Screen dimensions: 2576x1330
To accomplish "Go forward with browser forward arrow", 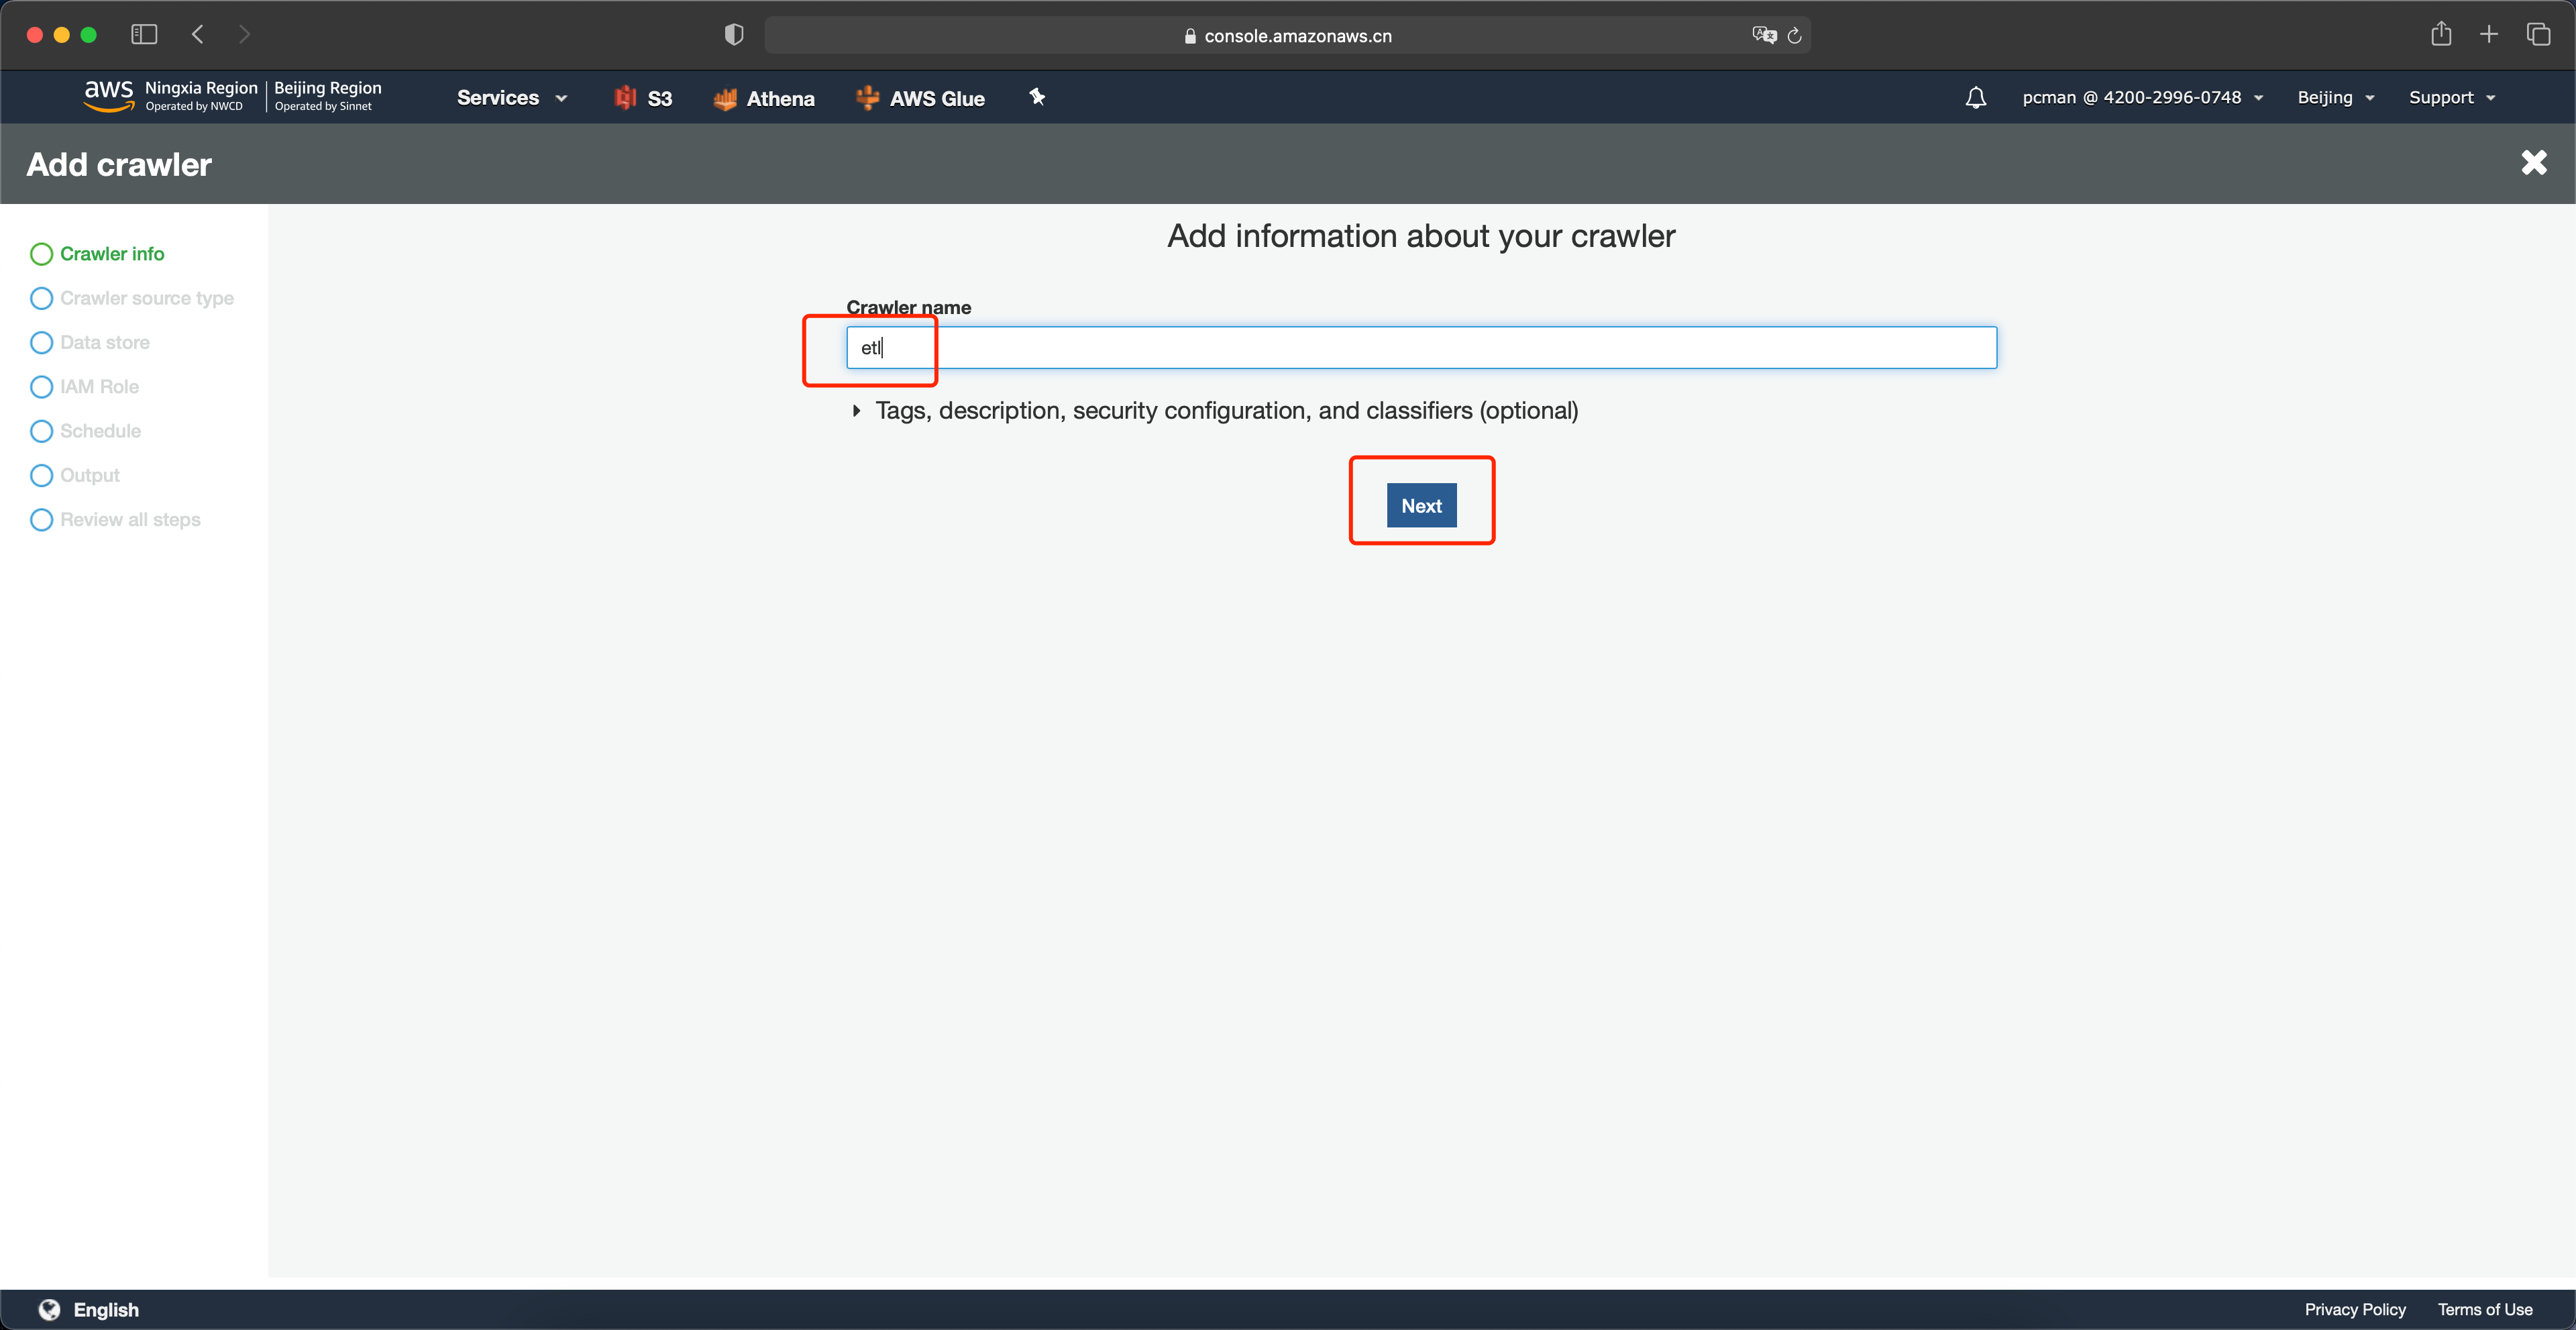I will (x=244, y=34).
